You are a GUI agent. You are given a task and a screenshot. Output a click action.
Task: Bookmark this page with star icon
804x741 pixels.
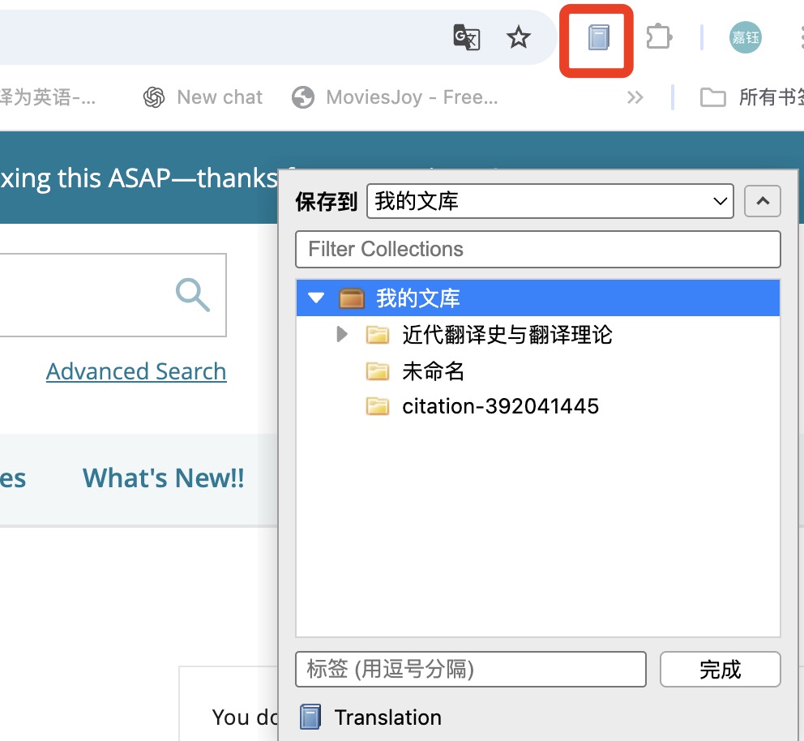[x=518, y=37]
